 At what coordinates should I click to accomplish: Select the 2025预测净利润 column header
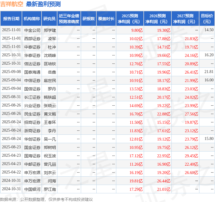130,19
